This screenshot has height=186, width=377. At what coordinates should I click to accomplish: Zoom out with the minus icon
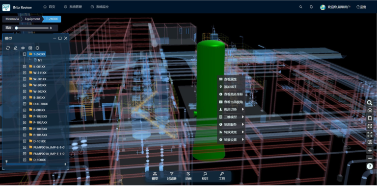pyautogui.click(x=370, y=158)
